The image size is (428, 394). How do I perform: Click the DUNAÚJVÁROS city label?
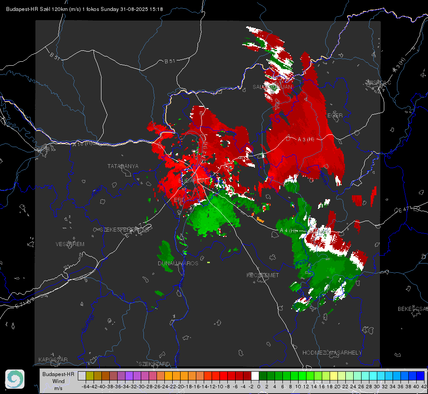point(178,263)
